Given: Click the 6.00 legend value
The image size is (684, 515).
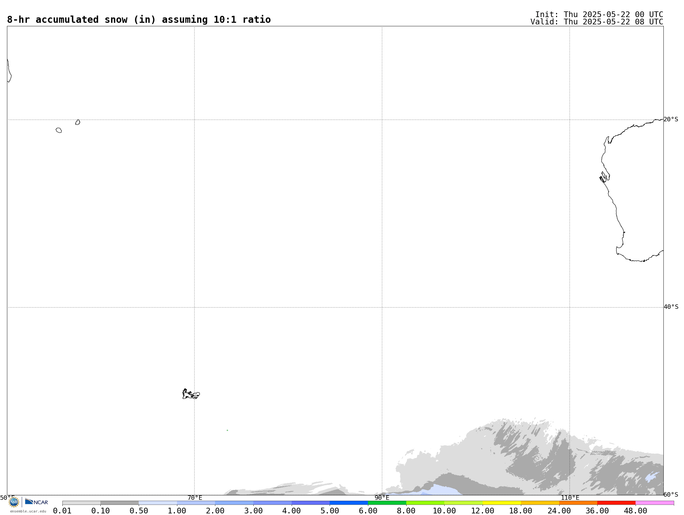Looking at the screenshot, I should click(x=368, y=511).
